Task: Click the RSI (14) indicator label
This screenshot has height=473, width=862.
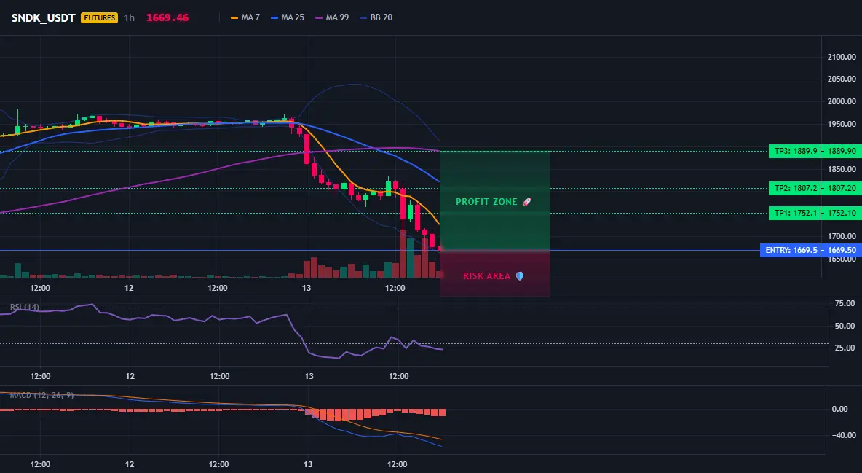Action: click(x=25, y=307)
